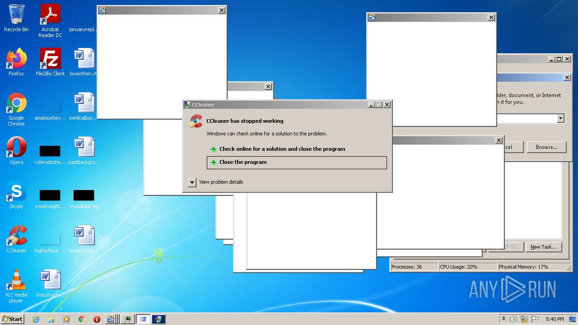Select the higherhour... desktop file
The width and height of the screenshot is (578, 325).
(50, 242)
